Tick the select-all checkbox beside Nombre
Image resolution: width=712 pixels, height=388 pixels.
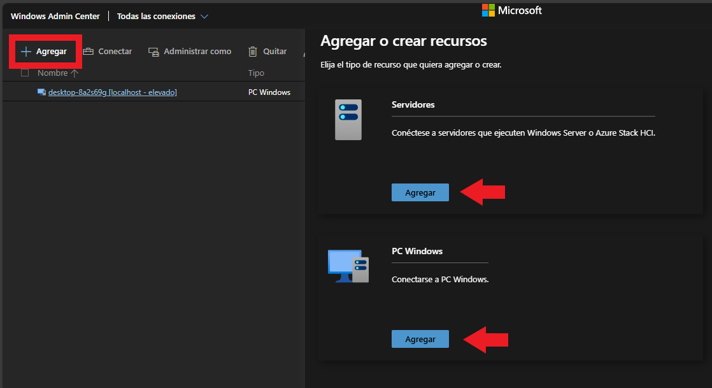tap(25, 73)
